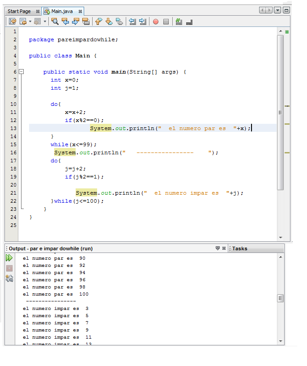Image resolution: width=307 pixels, height=366 pixels.
Task: Close the Start Page tab
Action: pyautogui.click(x=38, y=11)
